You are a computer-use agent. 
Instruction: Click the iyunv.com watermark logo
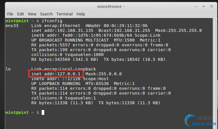pos(201,121)
